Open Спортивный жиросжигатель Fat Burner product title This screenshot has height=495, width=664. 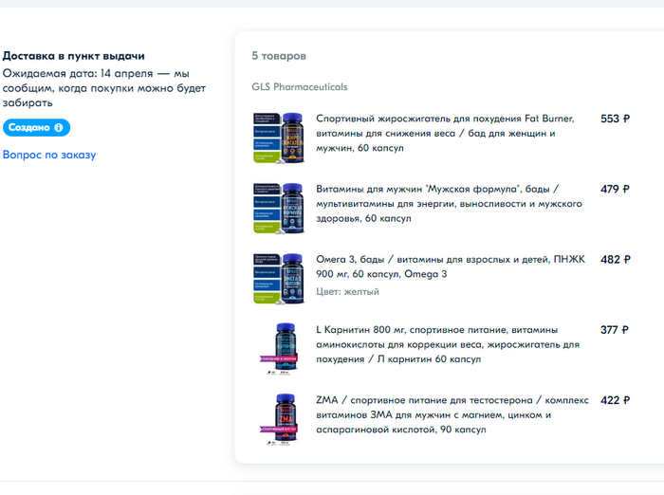click(x=445, y=133)
